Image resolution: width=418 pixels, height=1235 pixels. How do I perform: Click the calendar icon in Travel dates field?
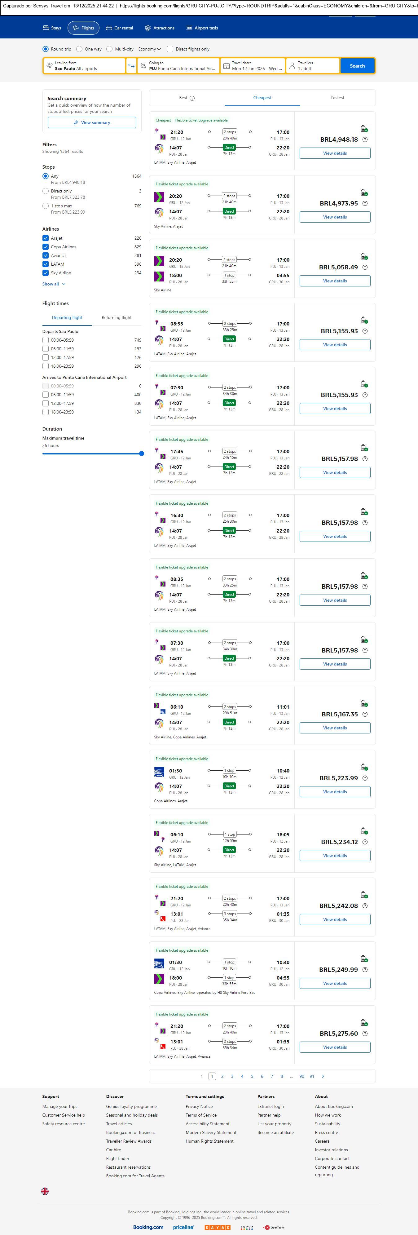click(226, 66)
